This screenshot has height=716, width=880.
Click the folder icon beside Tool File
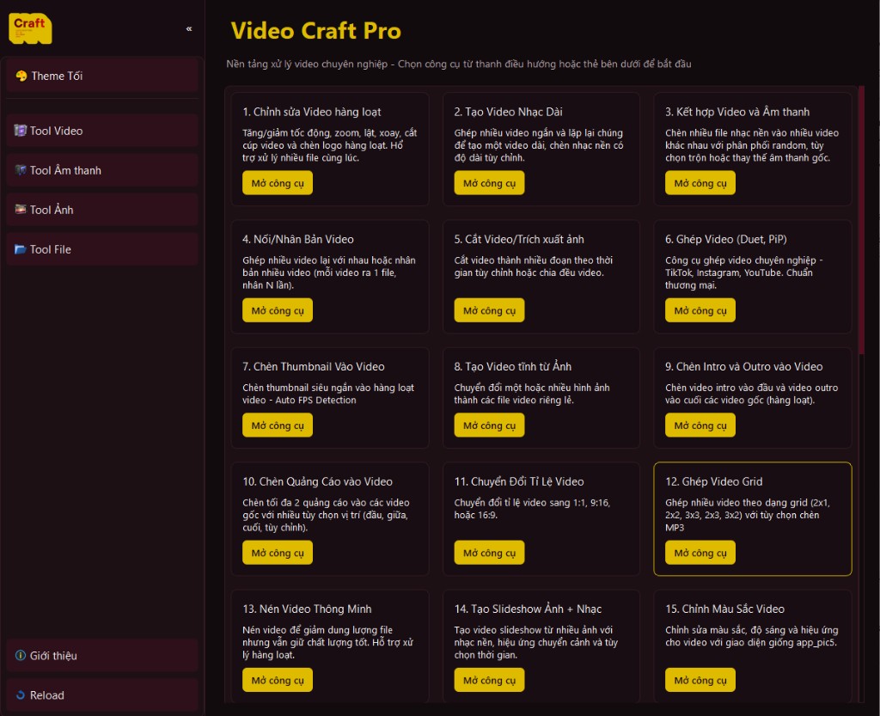pyautogui.click(x=21, y=249)
